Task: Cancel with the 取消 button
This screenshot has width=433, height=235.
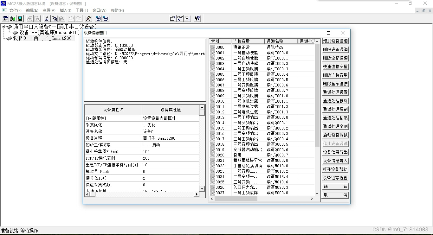Action: coord(335,195)
